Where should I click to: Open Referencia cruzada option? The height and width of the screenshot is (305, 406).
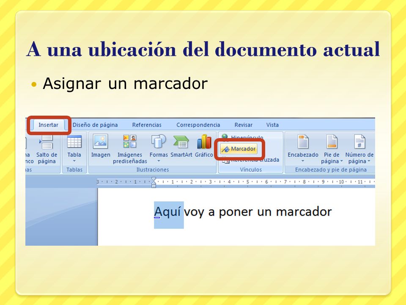click(251, 160)
